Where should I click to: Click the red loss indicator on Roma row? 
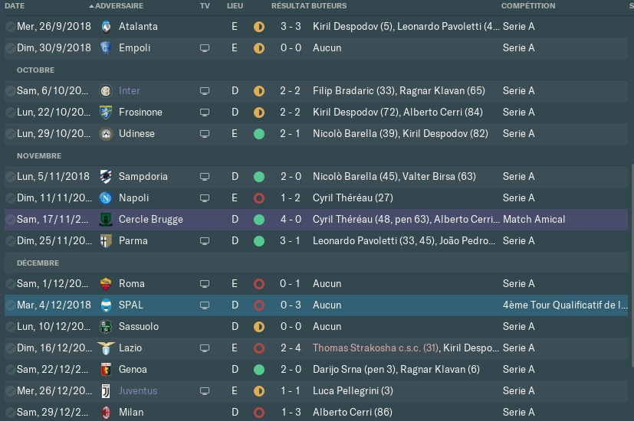pos(259,284)
